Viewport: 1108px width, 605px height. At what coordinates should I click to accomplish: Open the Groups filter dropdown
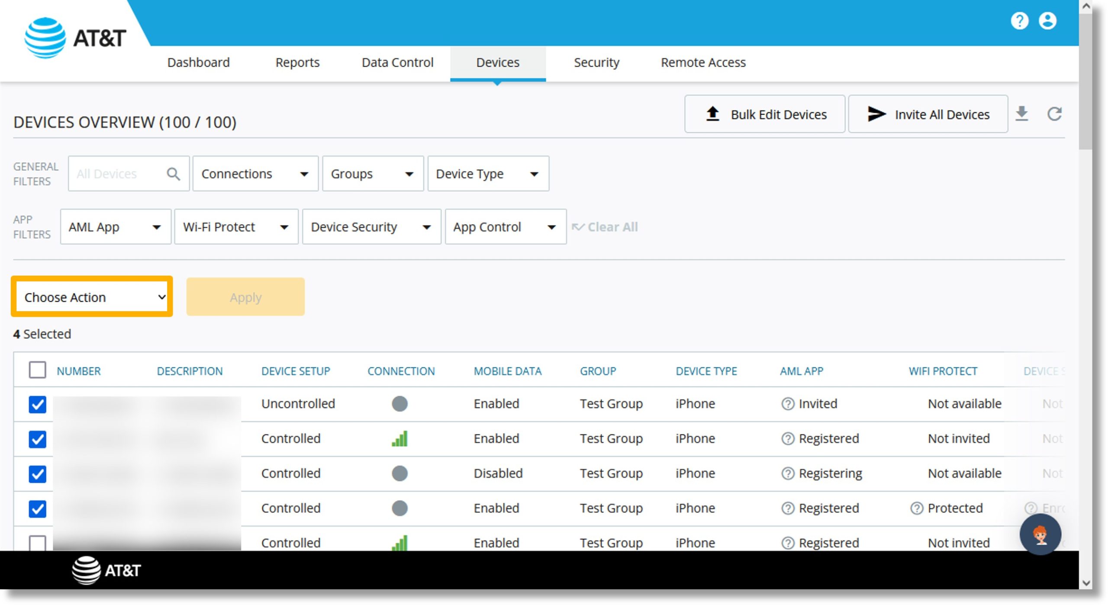(x=372, y=174)
